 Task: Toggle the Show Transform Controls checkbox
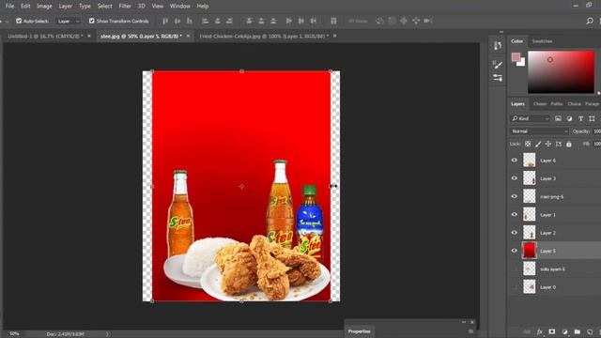[92, 21]
